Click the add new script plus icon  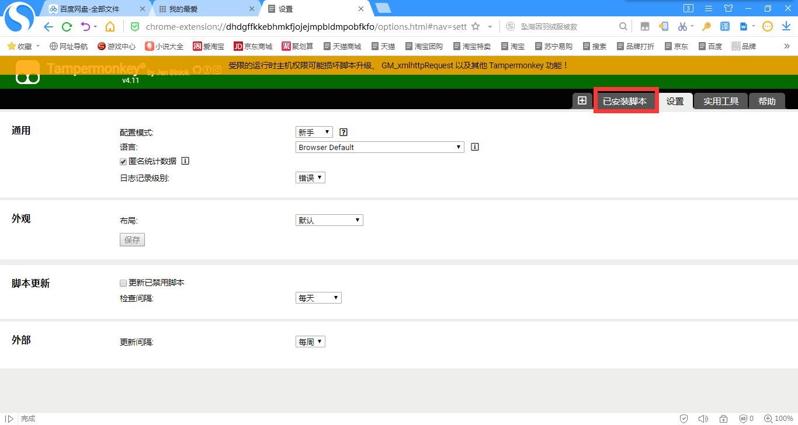point(582,100)
